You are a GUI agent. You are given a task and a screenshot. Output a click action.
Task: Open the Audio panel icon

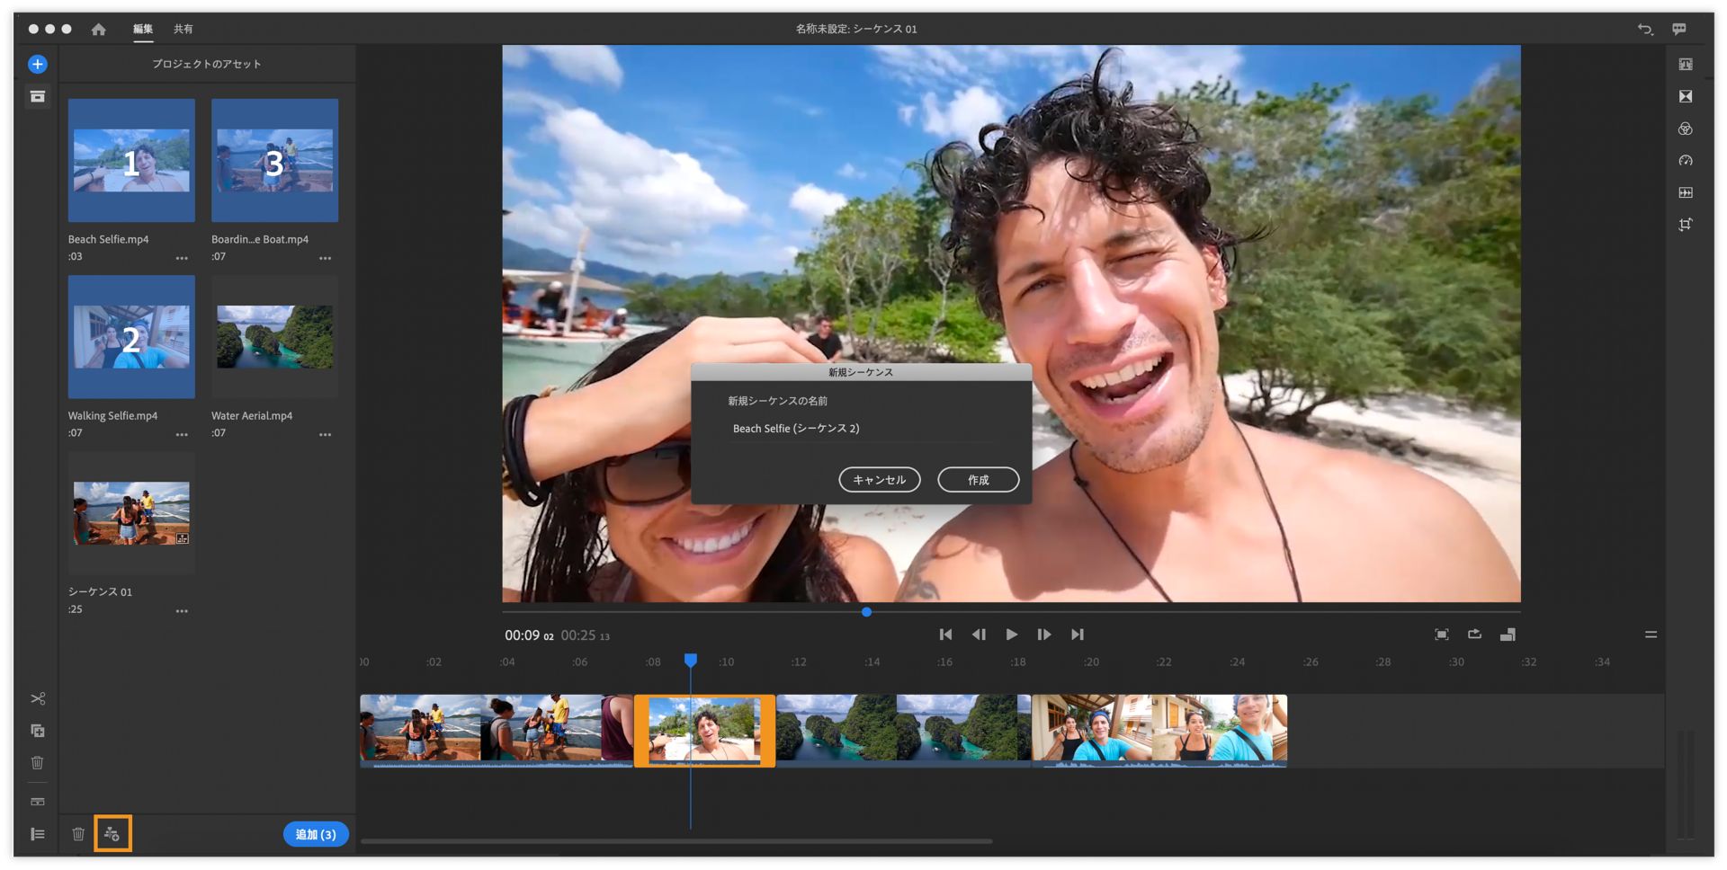[x=1686, y=192]
